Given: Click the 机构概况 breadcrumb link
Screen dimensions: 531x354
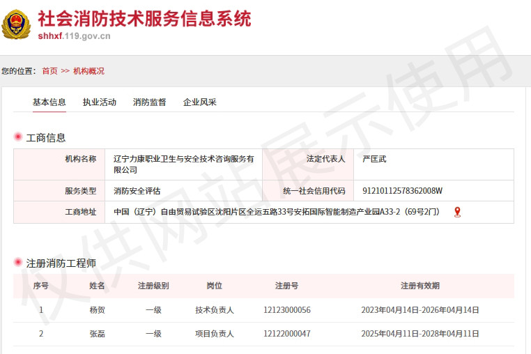Looking at the screenshot, I should click(x=88, y=71).
